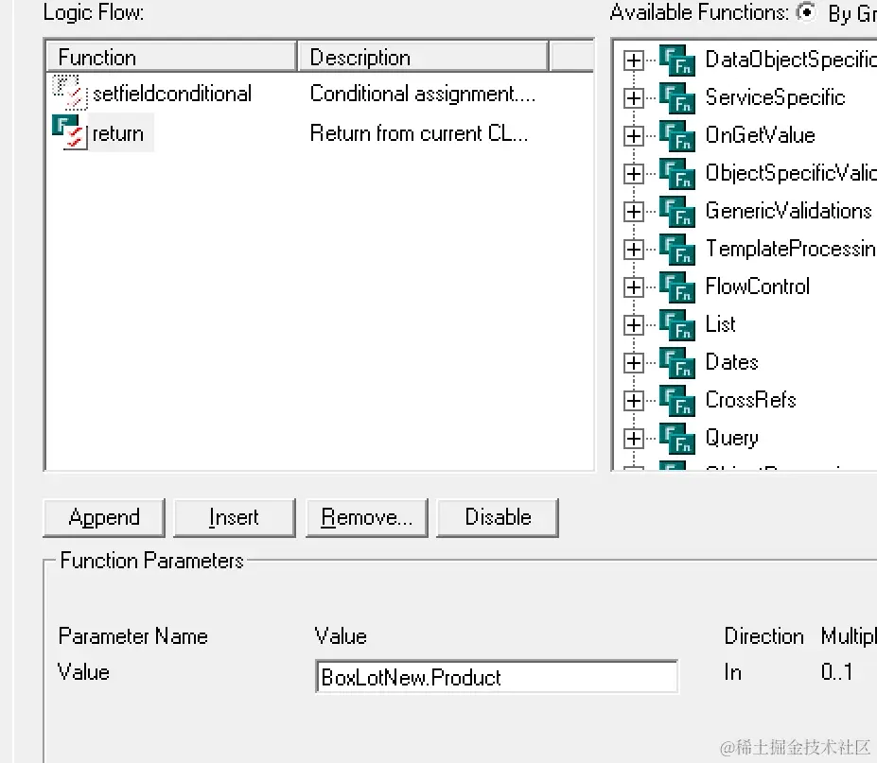Click the GenericValidations group icon
Image resolution: width=877 pixels, height=763 pixels.
pyautogui.click(x=676, y=211)
